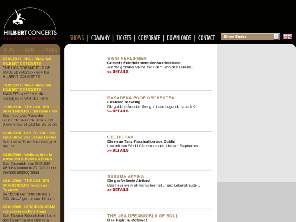Open 05.01.2008 Circus Susuma news headline

29,209
